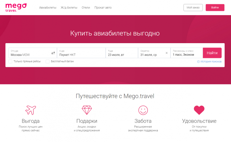Go to Ж/д билеты section

[x=69, y=8]
